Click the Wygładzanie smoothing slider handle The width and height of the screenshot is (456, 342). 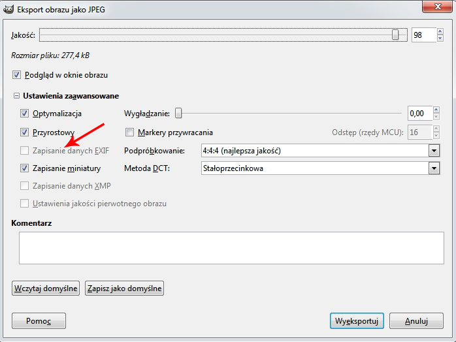tap(178, 113)
